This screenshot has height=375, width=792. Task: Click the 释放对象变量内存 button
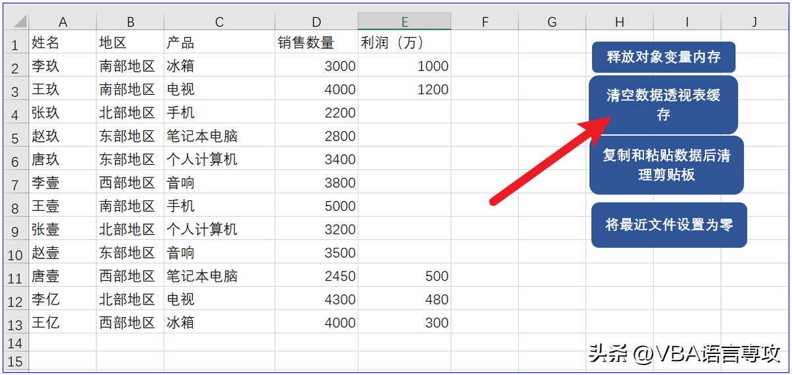point(663,57)
